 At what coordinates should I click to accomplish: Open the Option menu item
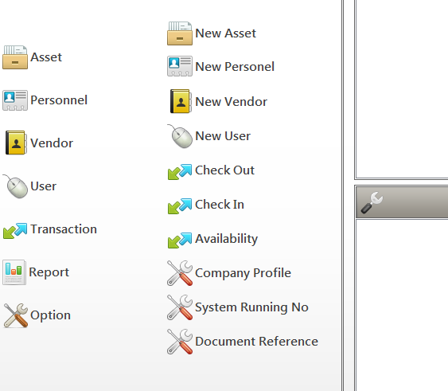coord(51,315)
